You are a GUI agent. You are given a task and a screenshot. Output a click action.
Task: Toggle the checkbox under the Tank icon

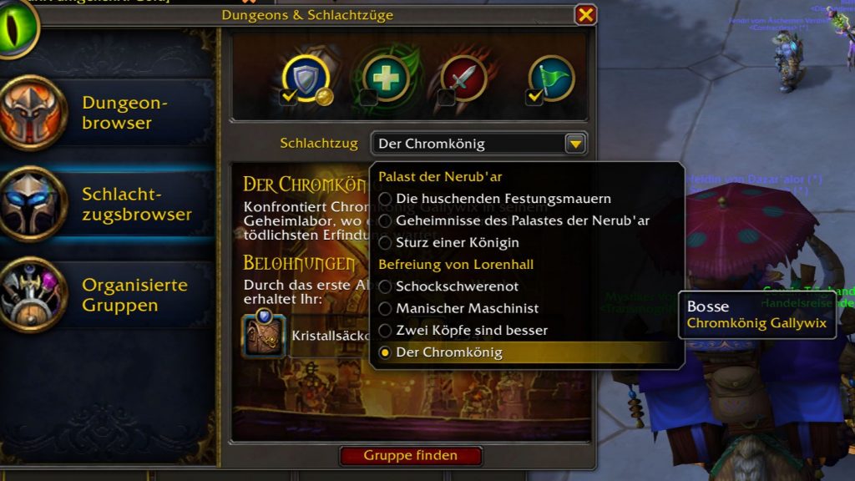288,97
